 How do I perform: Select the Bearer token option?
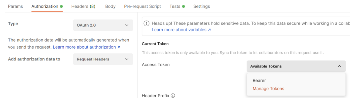tap(259, 80)
